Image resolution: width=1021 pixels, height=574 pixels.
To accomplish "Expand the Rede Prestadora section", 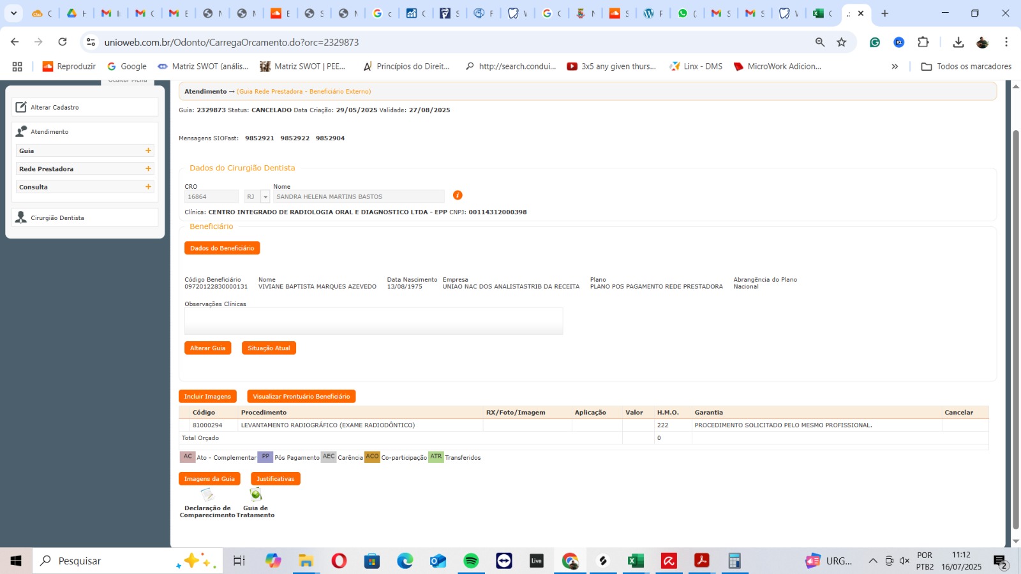I will 148,169.
